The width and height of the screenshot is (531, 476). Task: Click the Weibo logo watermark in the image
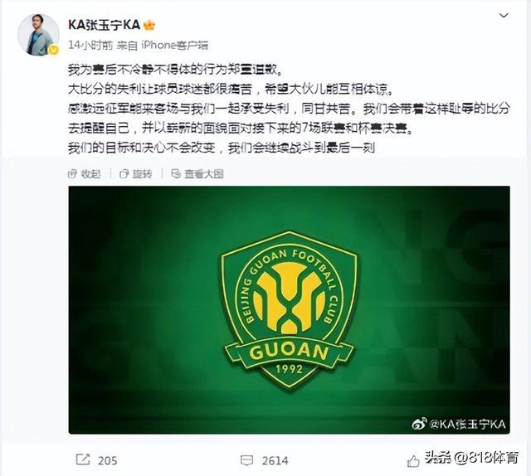[x=419, y=424]
